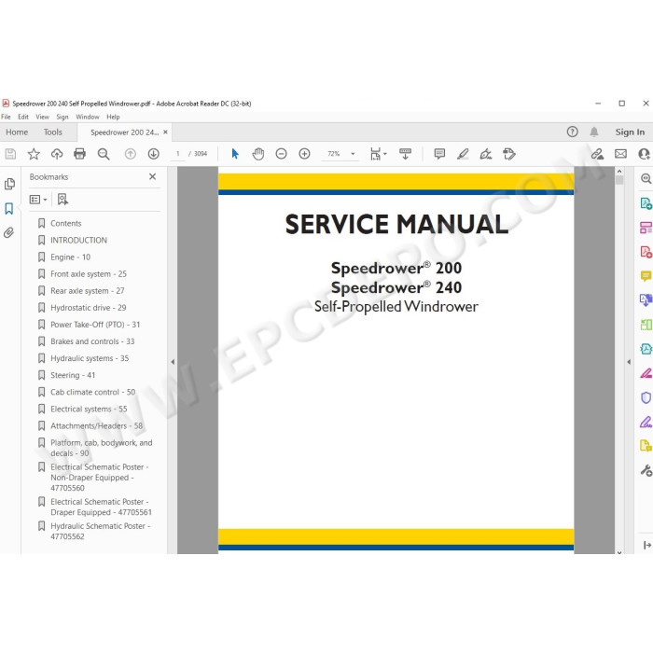
Task: Click the upload to cloud icon
Action: point(57,154)
